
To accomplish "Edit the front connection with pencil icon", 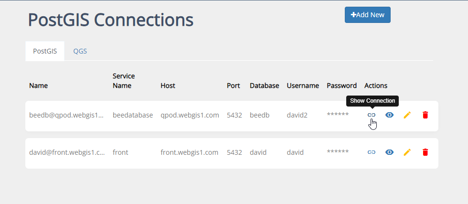I will click(407, 152).
